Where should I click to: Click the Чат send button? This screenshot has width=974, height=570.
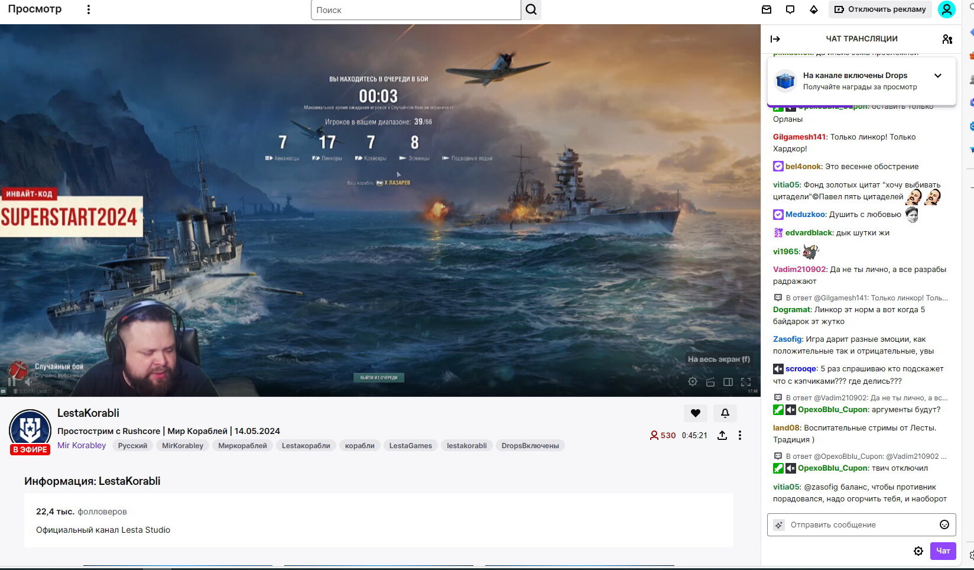[943, 551]
